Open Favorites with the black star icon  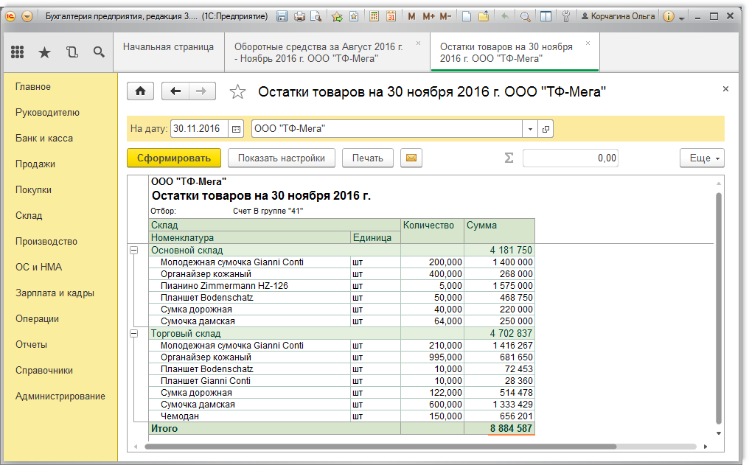(x=44, y=52)
